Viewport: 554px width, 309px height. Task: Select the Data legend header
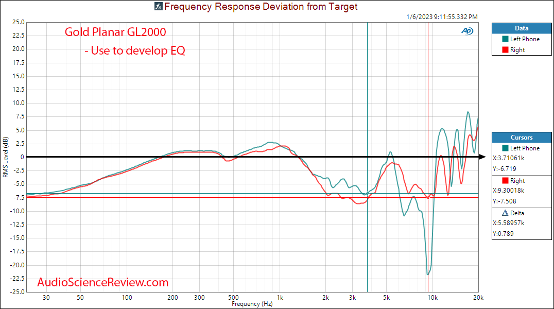pyautogui.click(x=522, y=28)
